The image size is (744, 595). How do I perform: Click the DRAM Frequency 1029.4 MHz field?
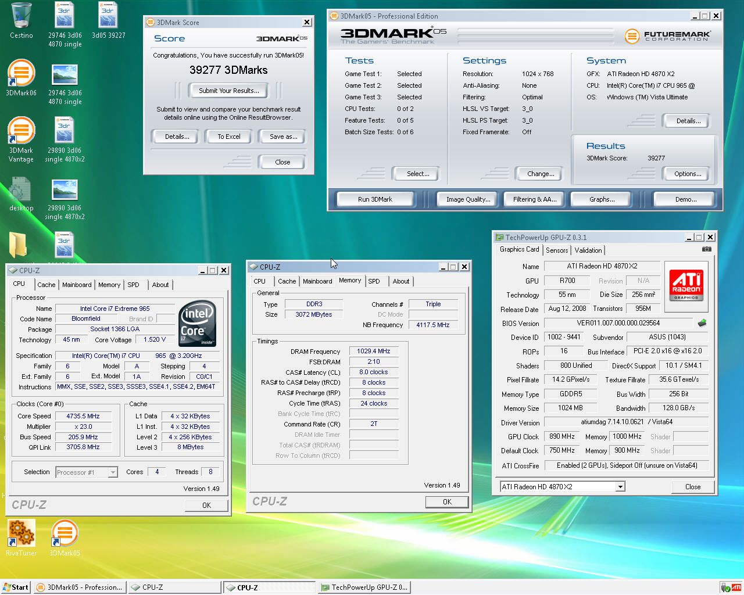coord(374,351)
